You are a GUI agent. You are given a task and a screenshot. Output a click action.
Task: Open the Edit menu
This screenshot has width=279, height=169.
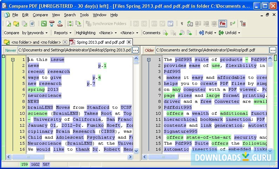(25, 15)
